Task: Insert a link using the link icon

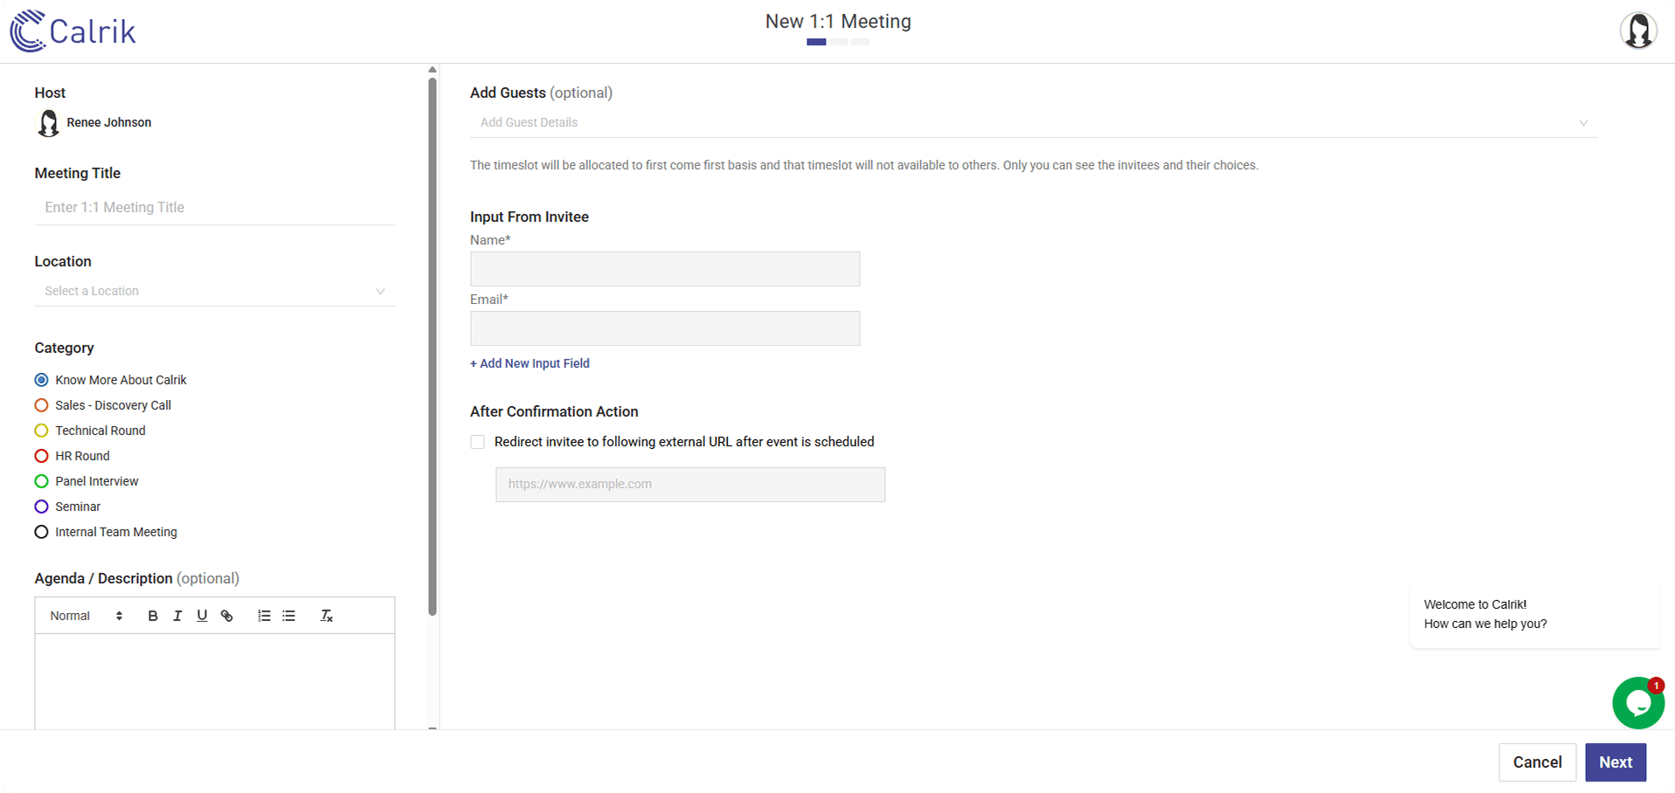Action: [227, 616]
